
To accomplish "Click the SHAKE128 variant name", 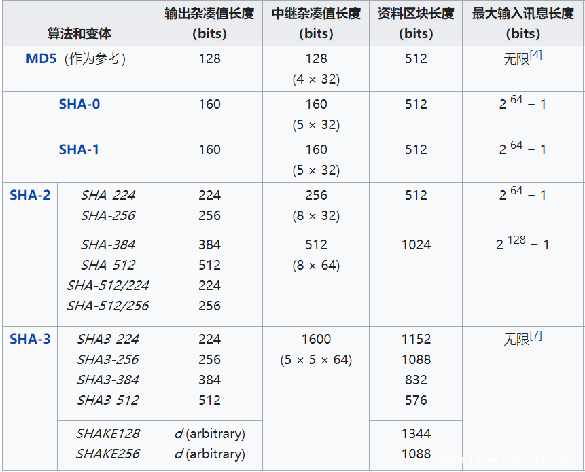I will coord(108,433).
